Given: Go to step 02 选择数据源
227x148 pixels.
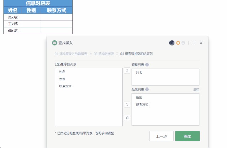Looking at the screenshot, I should point(104,54).
